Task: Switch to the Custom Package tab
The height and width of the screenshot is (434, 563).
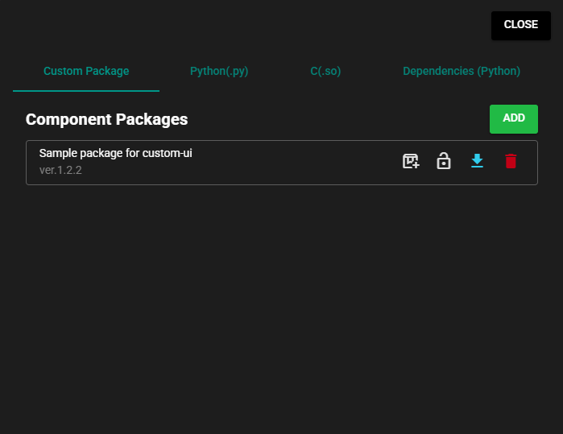Action: 86,71
